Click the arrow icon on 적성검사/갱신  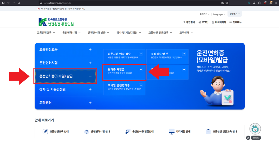pos(184,54)
